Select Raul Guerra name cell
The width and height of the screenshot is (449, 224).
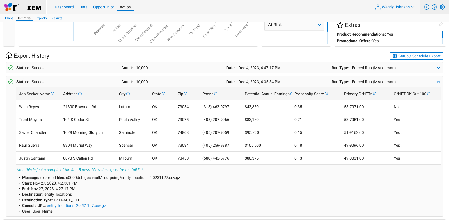29,145
